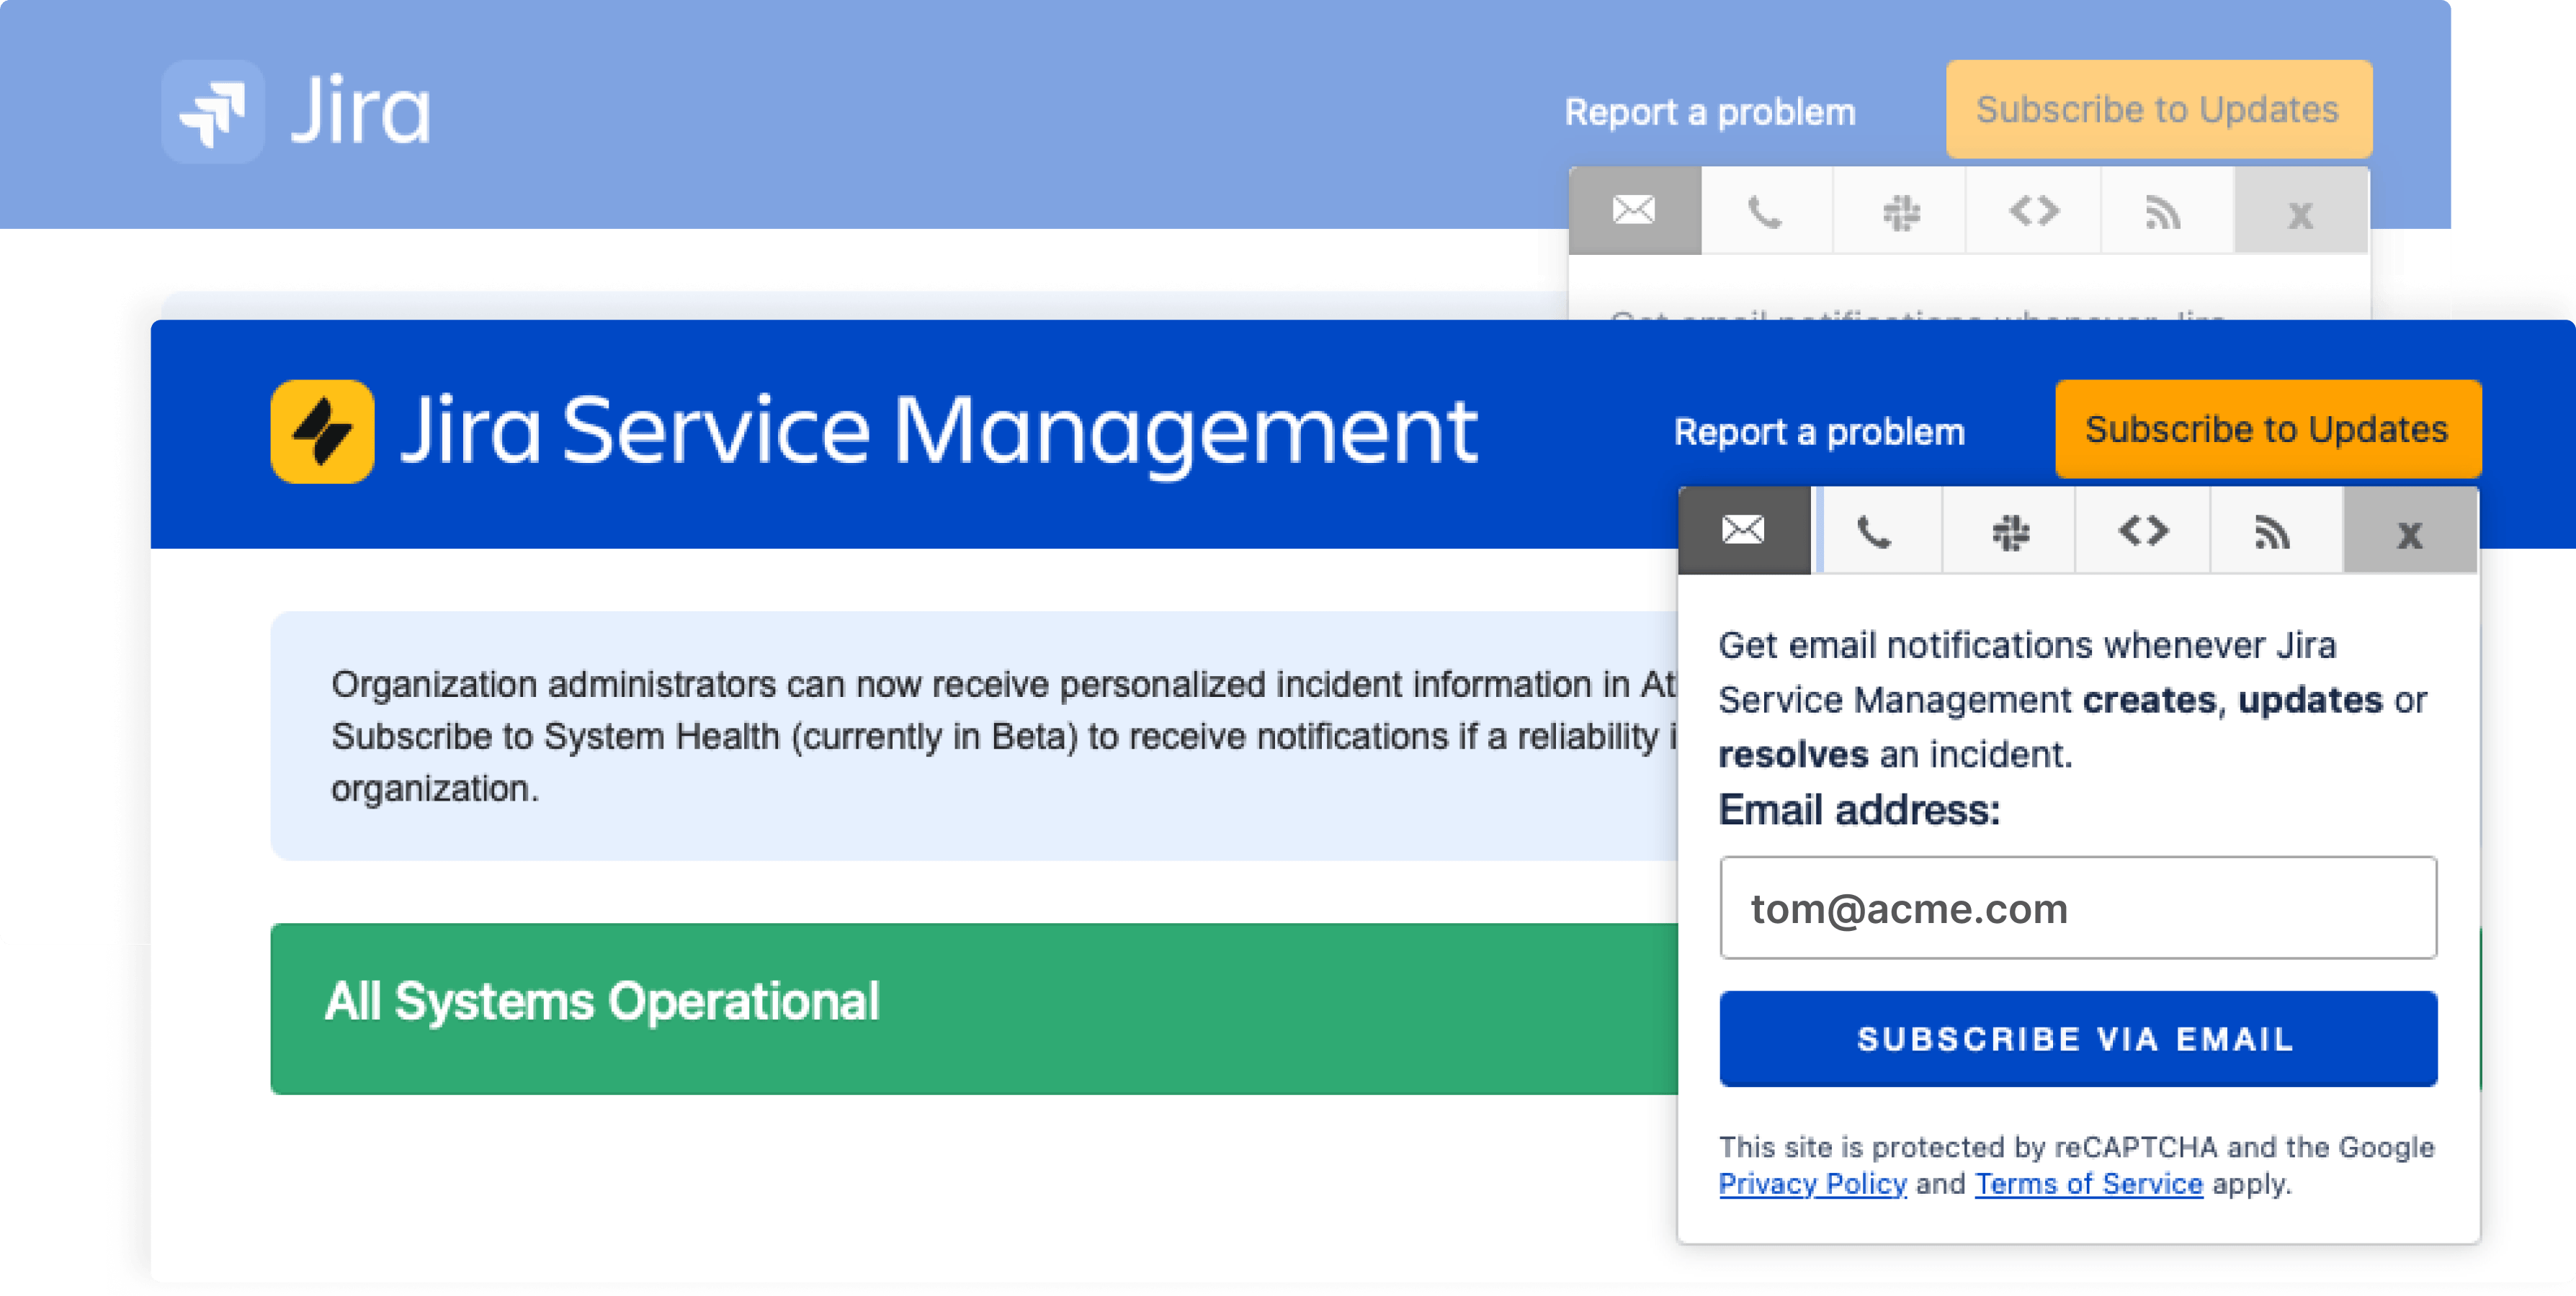Click the Jira logo in the top banner

[296, 112]
